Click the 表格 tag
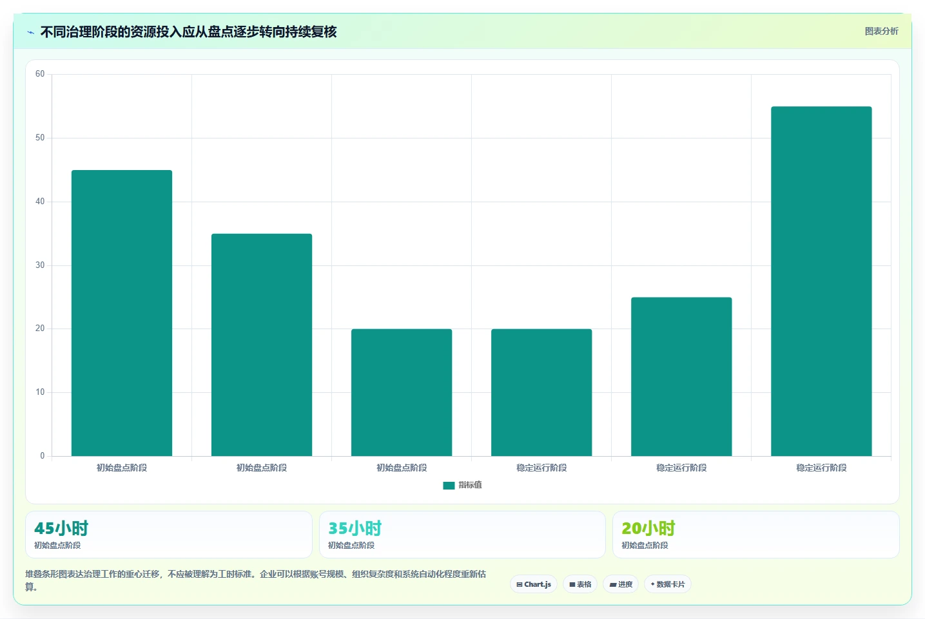This screenshot has height=619, width=925. pos(580,584)
